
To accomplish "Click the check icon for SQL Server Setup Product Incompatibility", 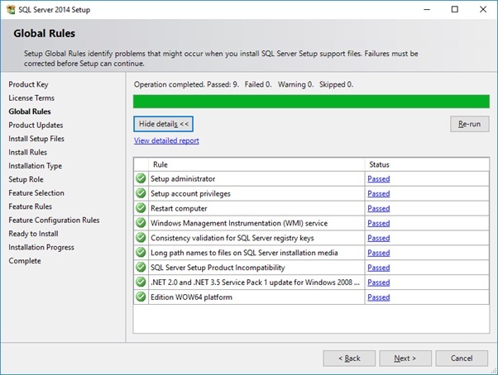I will [x=141, y=268].
